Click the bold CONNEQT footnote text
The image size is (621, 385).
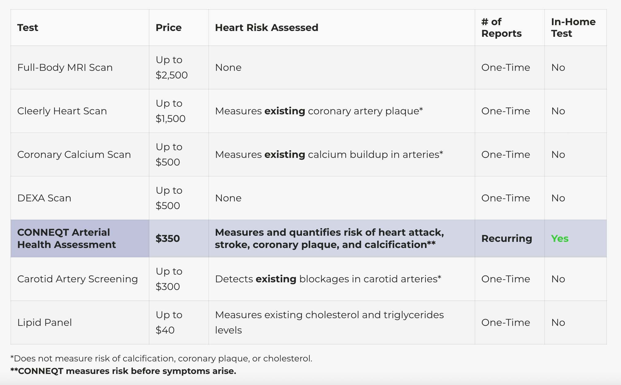pyautogui.click(x=123, y=371)
